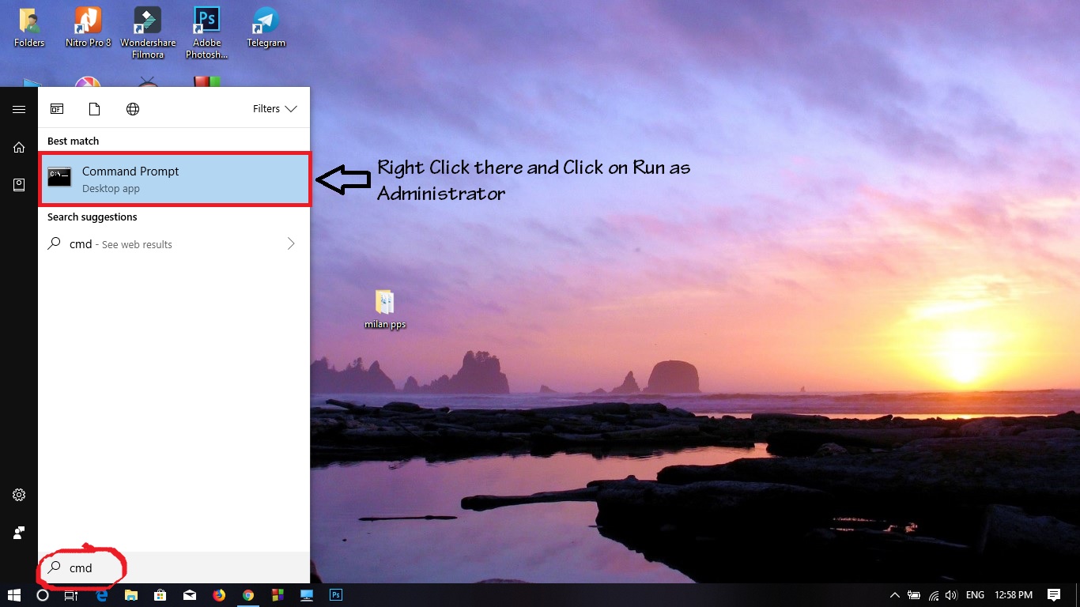This screenshot has height=607, width=1080.
Task: Open the Filters dropdown
Action: pyautogui.click(x=274, y=108)
